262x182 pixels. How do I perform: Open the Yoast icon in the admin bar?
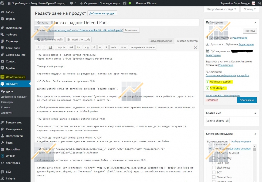tap(125, 3)
